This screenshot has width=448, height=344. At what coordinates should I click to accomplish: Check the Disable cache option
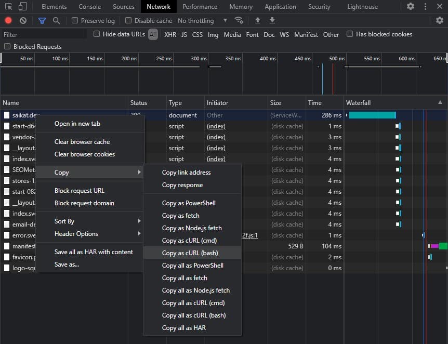(128, 21)
